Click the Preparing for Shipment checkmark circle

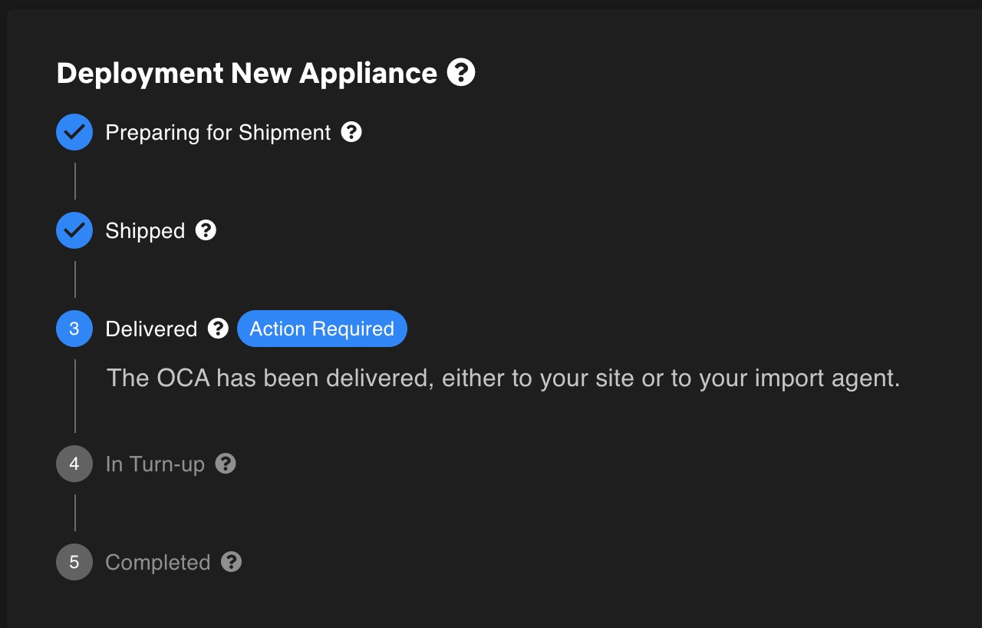74,132
